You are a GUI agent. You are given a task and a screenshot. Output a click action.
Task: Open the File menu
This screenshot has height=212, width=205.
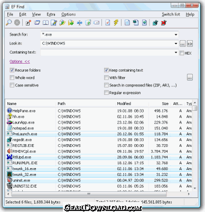pos(10,14)
